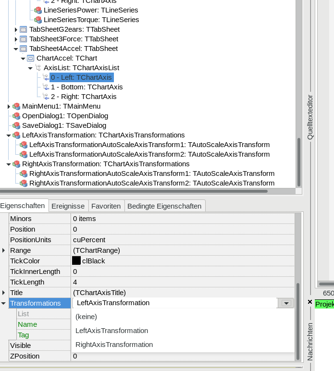
Task: Click the SaveDialog1 component icon
Action: [x=16, y=125]
